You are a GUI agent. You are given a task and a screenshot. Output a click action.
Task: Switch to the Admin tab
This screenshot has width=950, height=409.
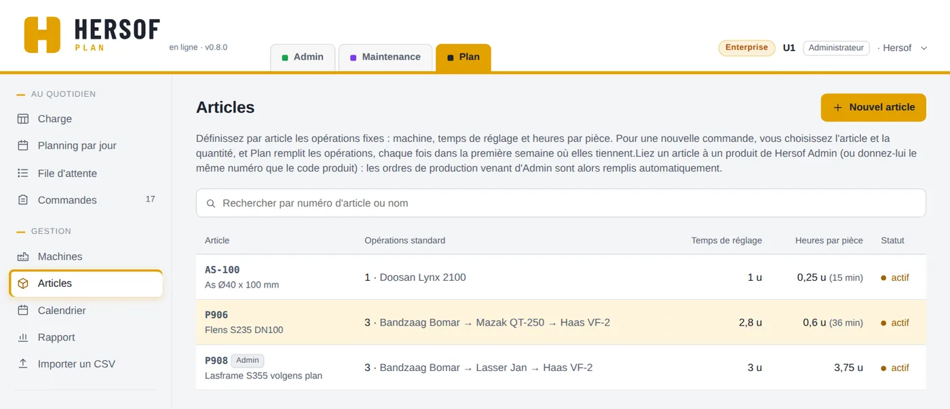302,57
